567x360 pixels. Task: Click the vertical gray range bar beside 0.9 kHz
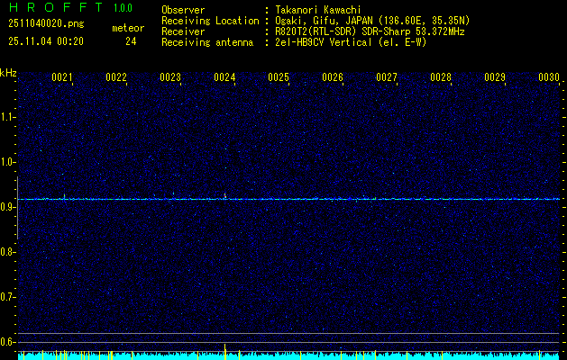coord(17,208)
